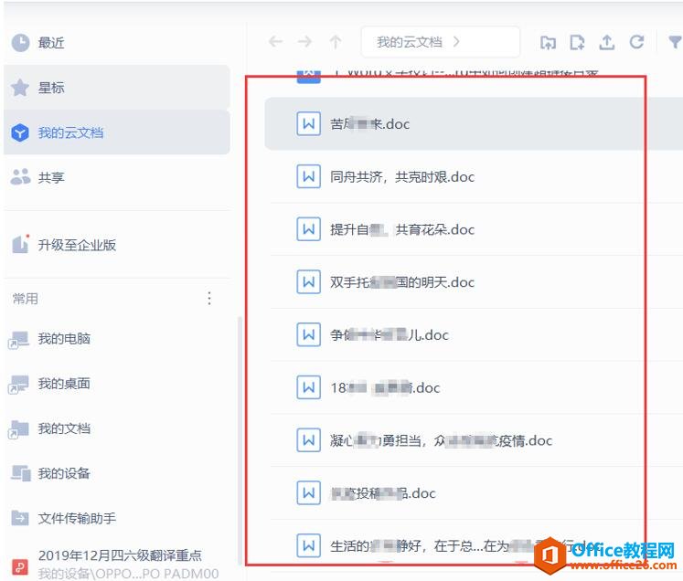The image size is (683, 581).
Task: Go forward with the right arrow
Action: [x=304, y=42]
